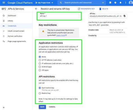Click the Dashboard sidebar icon
The height and width of the screenshot is (110, 133).
click(x=4, y=16)
